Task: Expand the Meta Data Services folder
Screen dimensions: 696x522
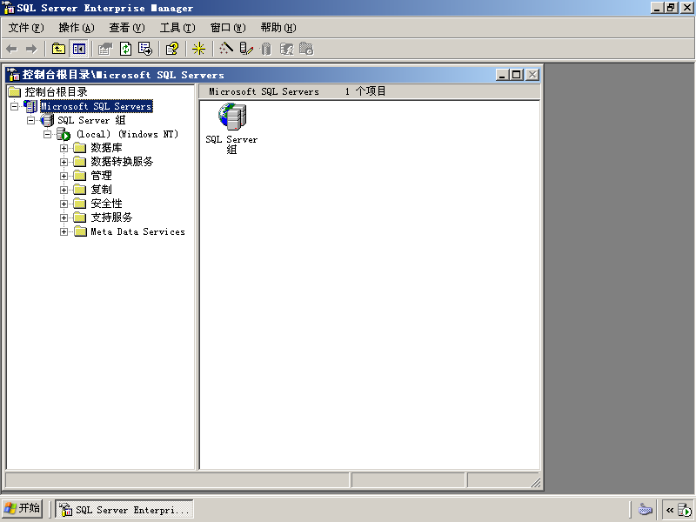Action: [x=64, y=231]
